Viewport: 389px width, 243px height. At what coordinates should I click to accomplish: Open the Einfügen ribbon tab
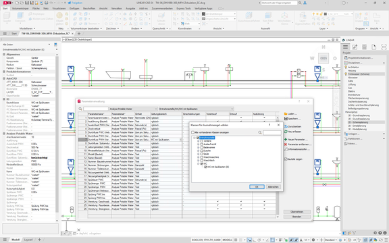click(74, 8)
